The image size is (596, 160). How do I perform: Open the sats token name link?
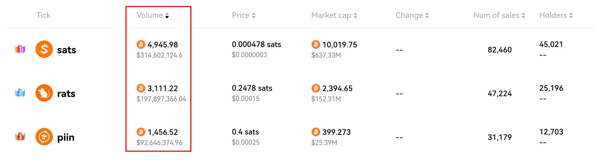[x=66, y=50]
